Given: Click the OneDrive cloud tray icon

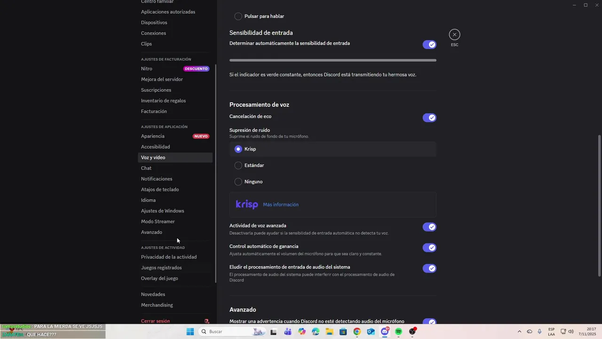Looking at the screenshot, I should pyautogui.click(x=530, y=331).
